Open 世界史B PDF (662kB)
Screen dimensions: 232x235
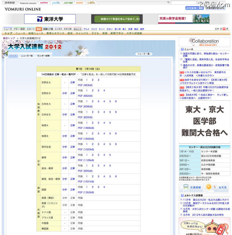coord(85,96)
